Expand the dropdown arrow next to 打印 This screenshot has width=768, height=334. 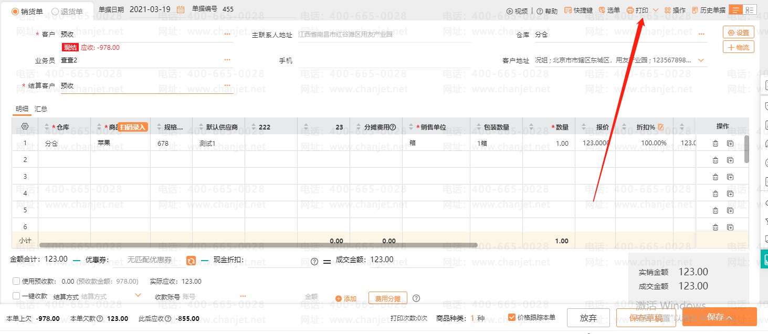coord(656,10)
